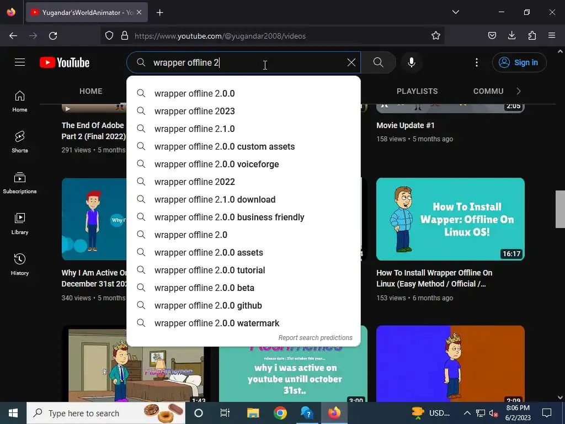Select the COMMU(nity) tab

click(488, 91)
